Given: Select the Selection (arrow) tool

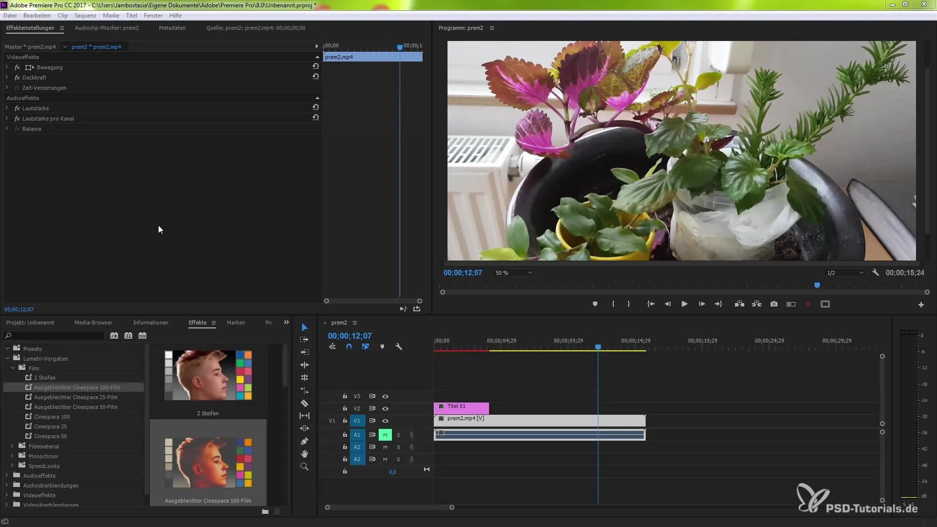Looking at the screenshot, I should tap(305, 327).
